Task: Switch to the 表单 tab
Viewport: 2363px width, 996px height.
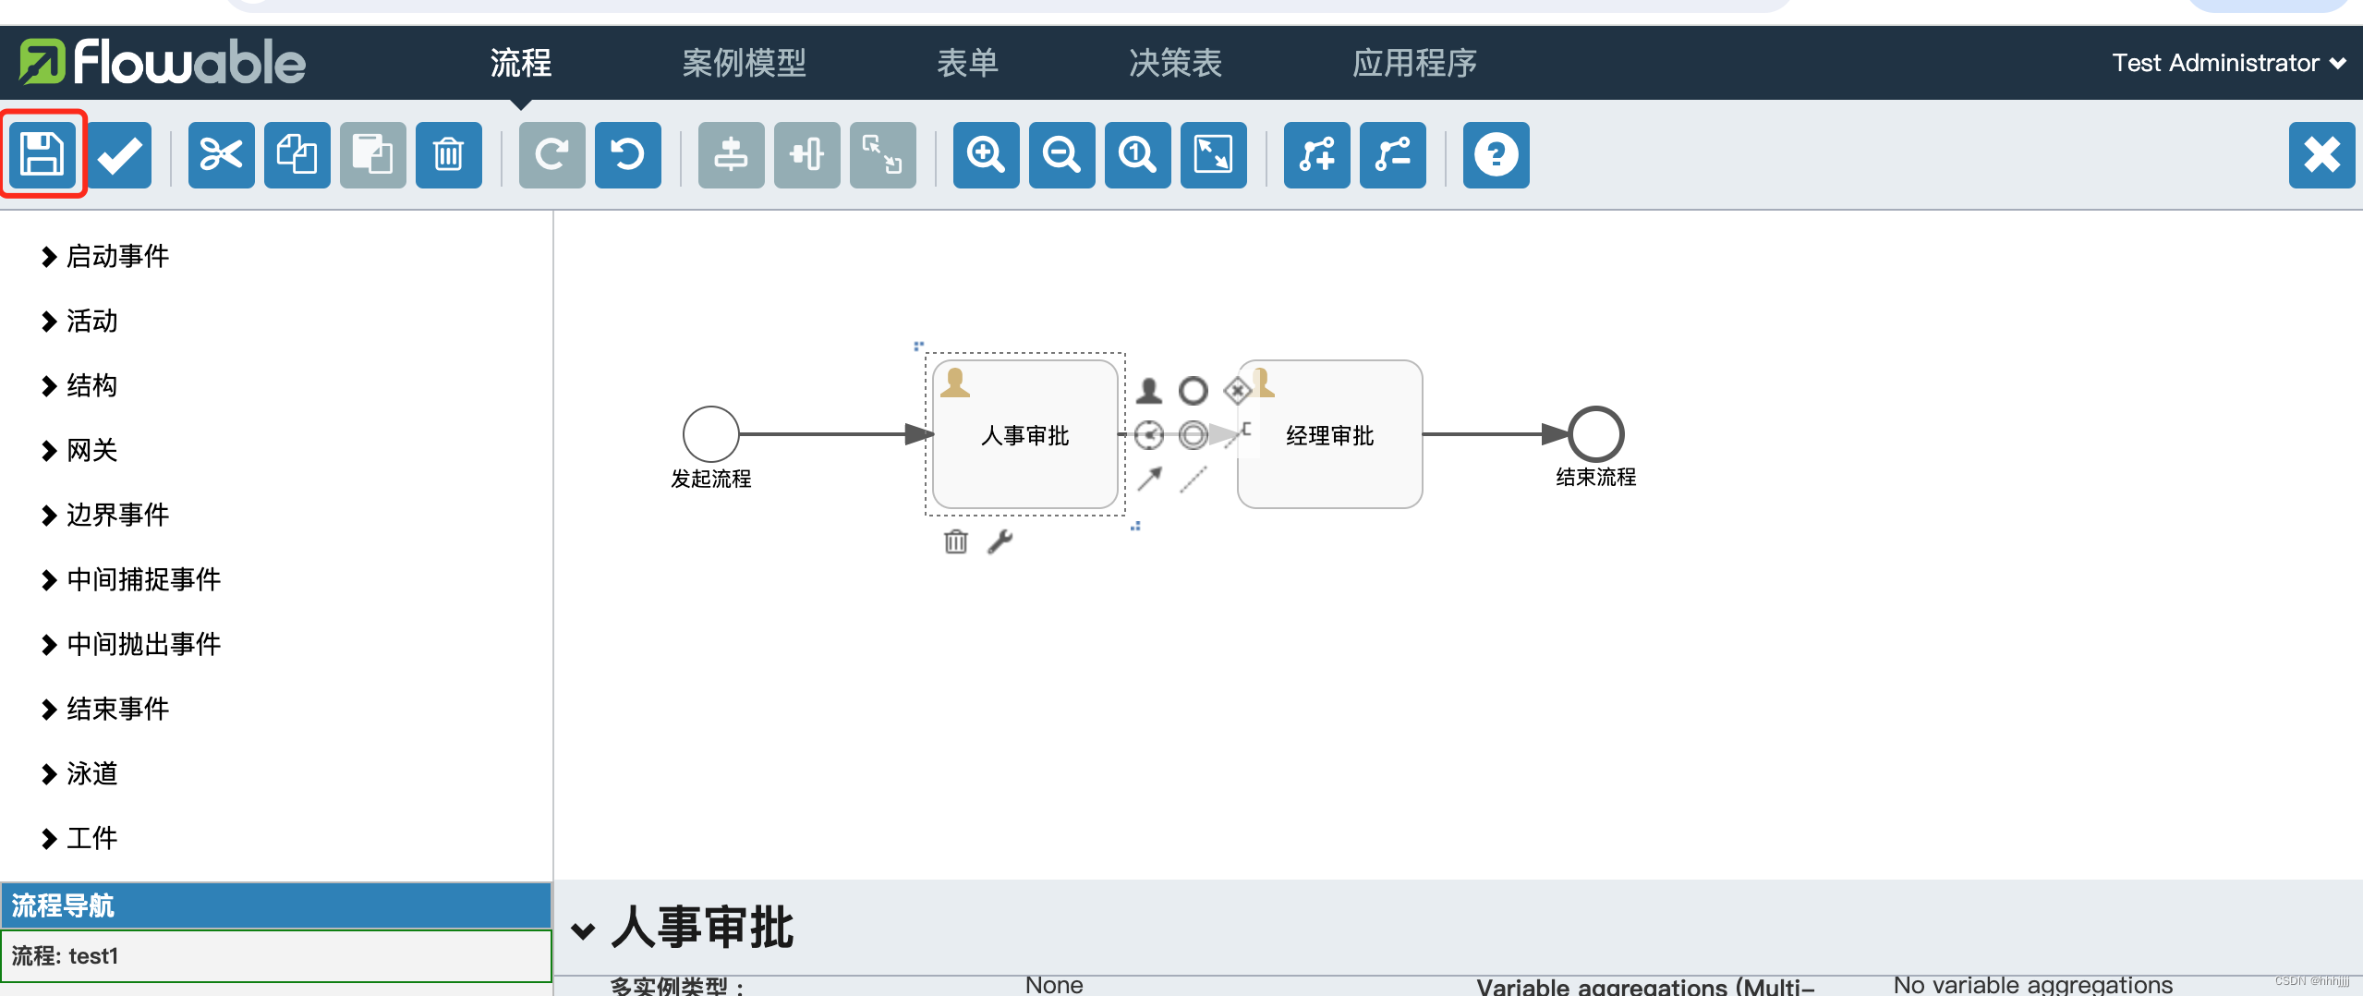Action: coord(967,63)
